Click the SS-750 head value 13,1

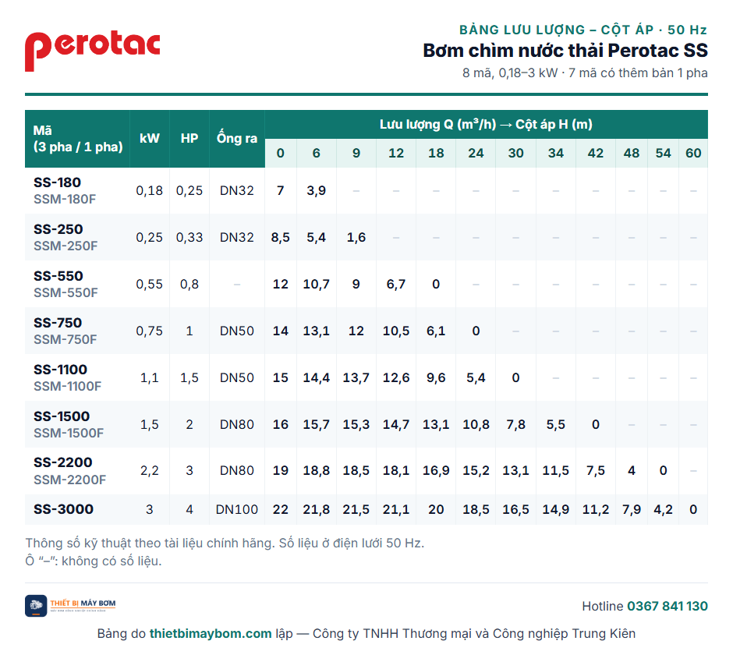pyautogui.click(x=317, y=331)
